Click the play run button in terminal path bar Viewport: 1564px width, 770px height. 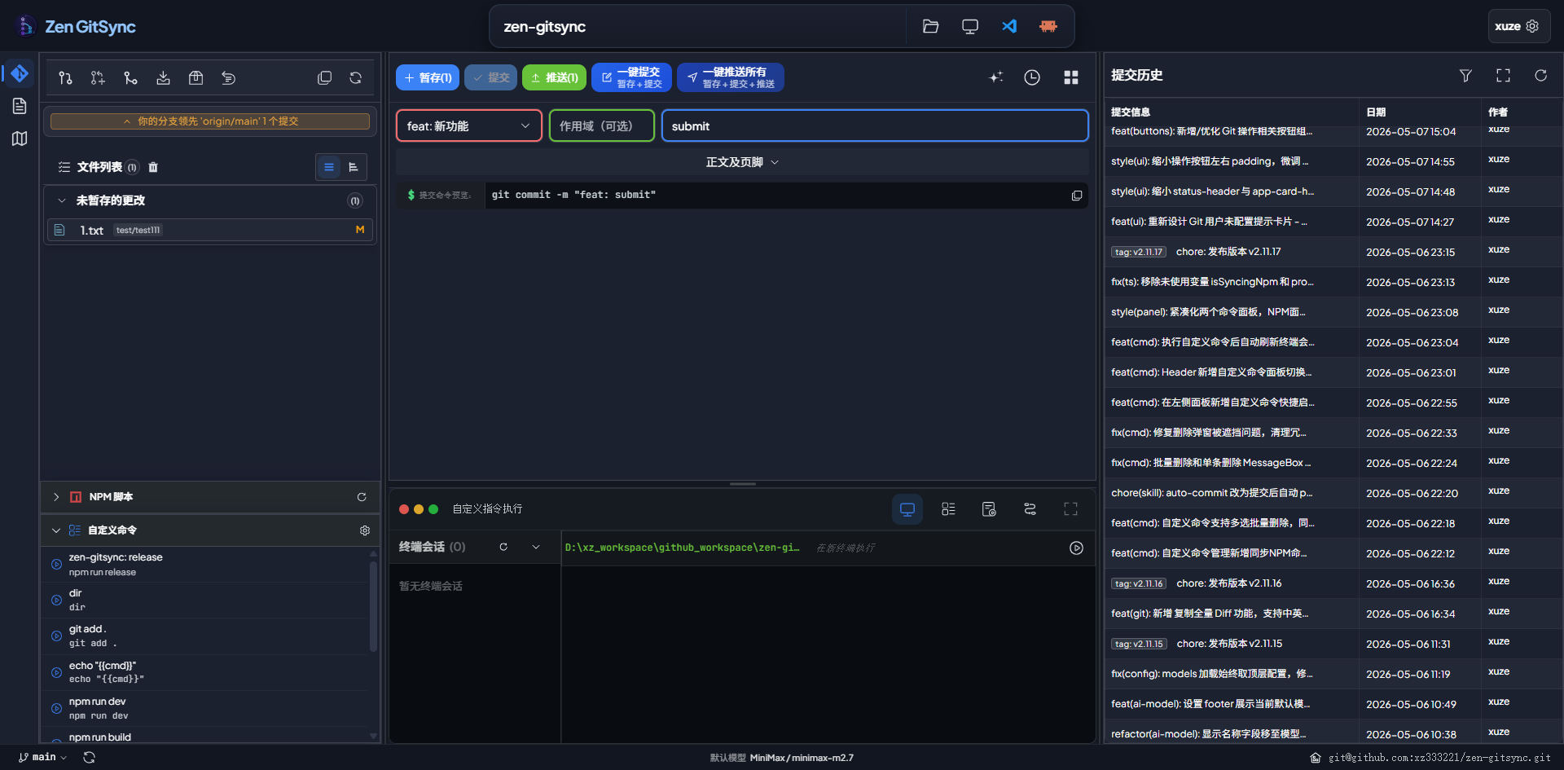point(1076,548)
